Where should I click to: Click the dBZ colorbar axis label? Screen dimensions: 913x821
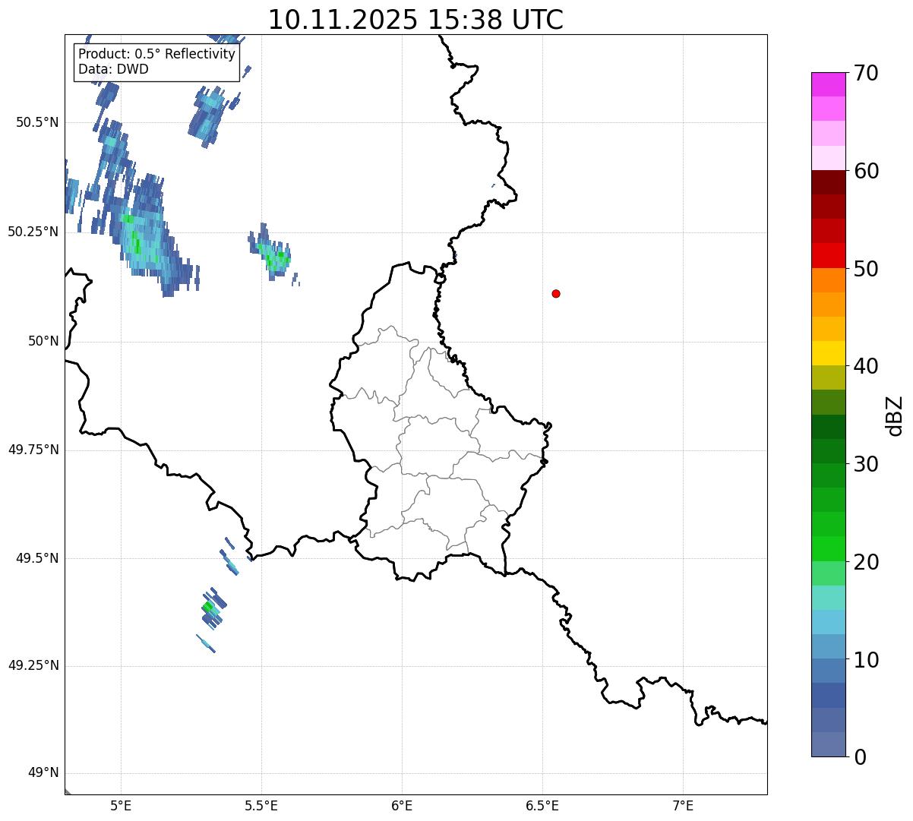click(895, 415)
